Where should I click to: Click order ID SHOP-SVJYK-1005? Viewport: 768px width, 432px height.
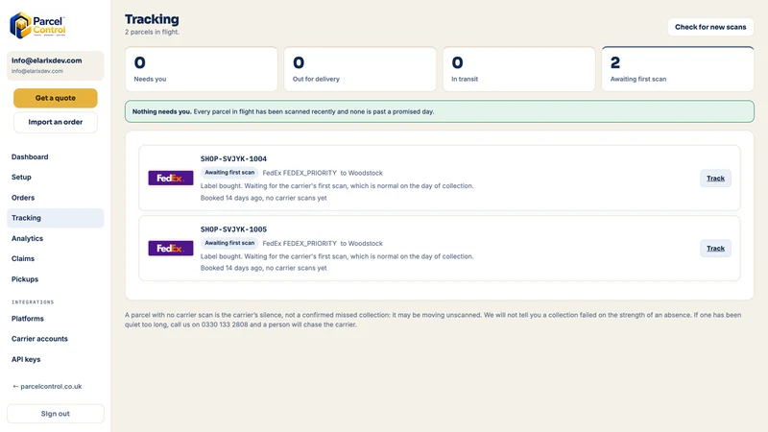click(233, 229)
